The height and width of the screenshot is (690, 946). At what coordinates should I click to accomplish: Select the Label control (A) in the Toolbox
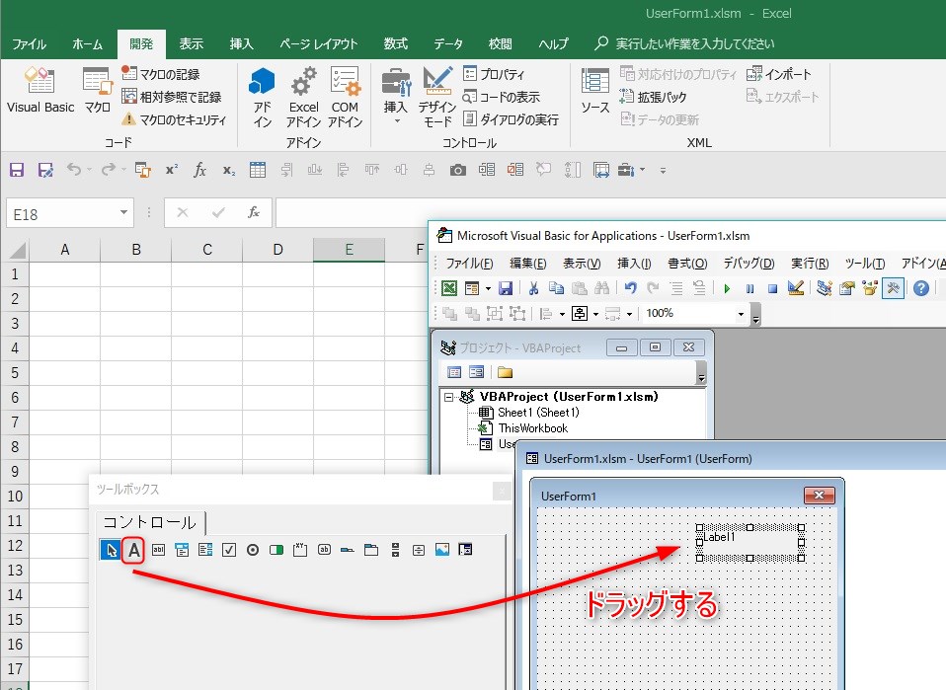pyautogui.click(x=133, y=550)
